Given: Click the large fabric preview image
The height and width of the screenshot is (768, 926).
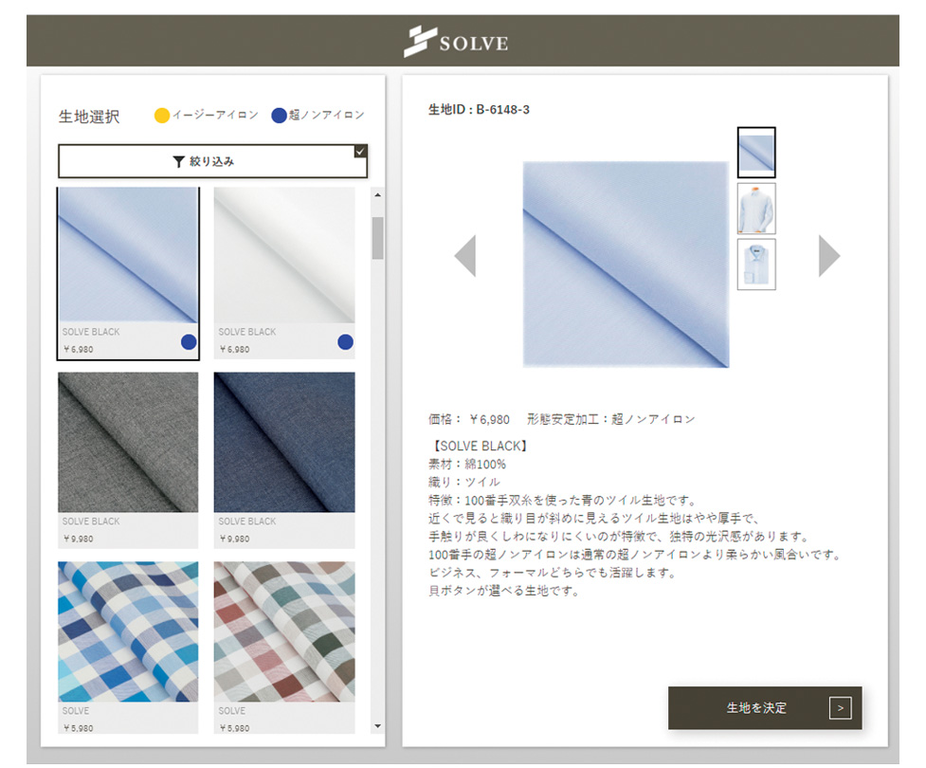Looking at the screenshot, I should pos(626,265).
